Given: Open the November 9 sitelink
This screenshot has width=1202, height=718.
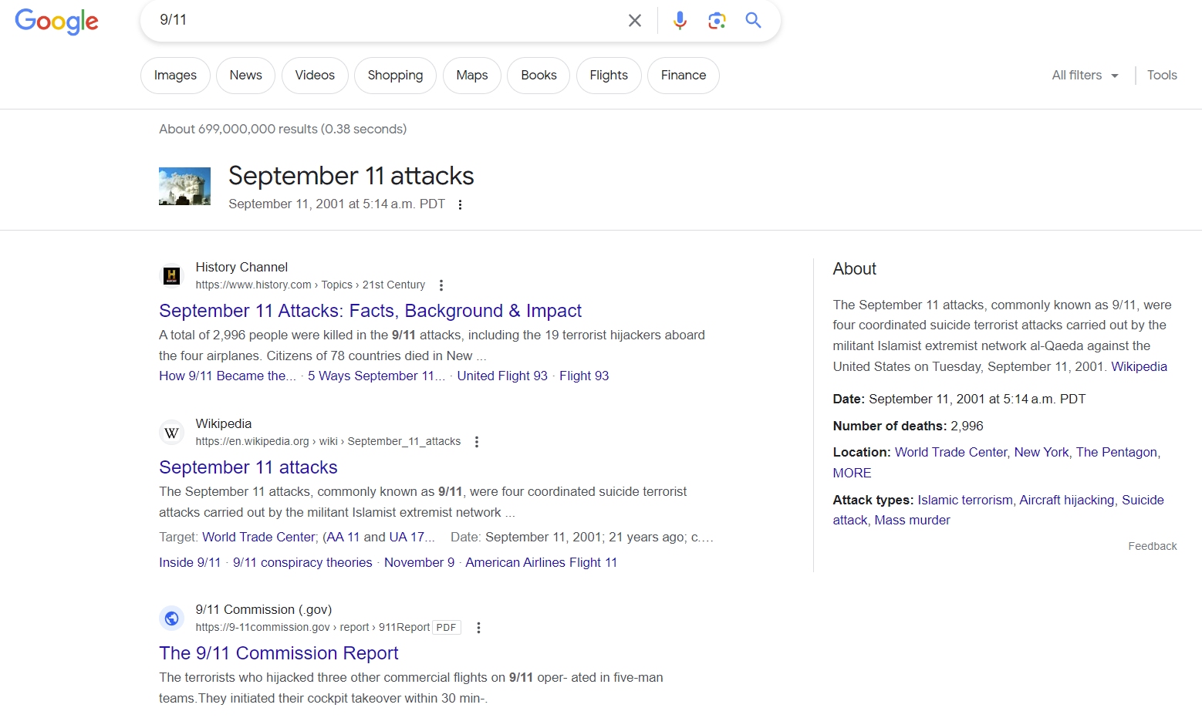Looking at the screenshot, I should [419, 563].
